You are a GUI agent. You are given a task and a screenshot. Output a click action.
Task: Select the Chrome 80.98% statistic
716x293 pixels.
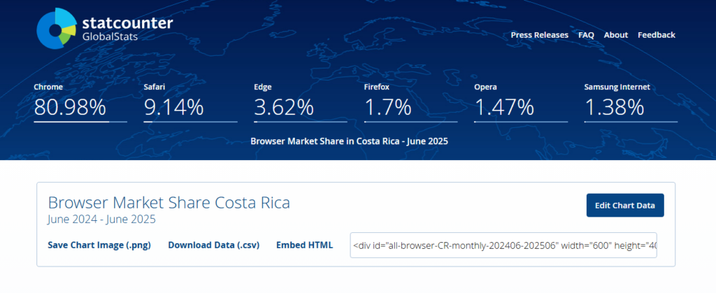pos(80,103)
